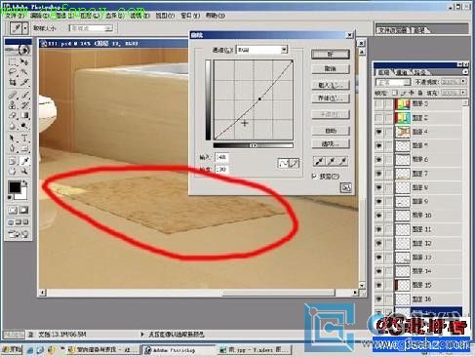Select the Eraser tool

point(13,115)
